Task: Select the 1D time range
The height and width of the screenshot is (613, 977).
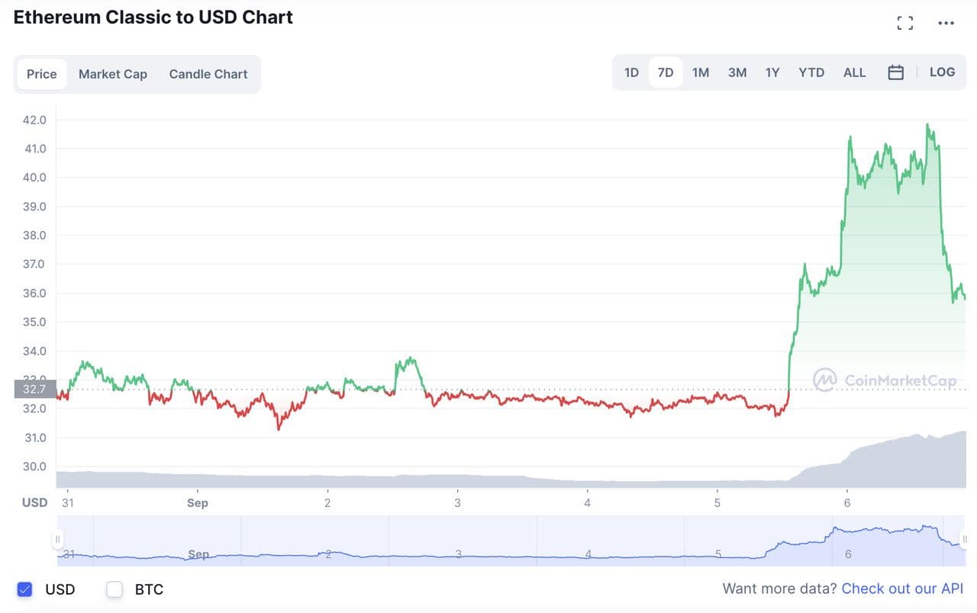Action: (x=631, y=72)
